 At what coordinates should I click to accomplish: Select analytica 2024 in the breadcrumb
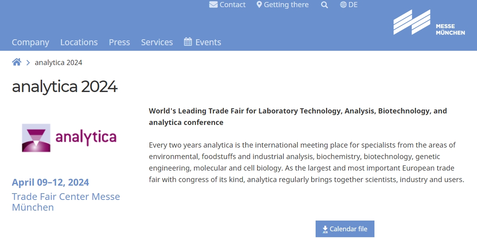pos(58,62)
